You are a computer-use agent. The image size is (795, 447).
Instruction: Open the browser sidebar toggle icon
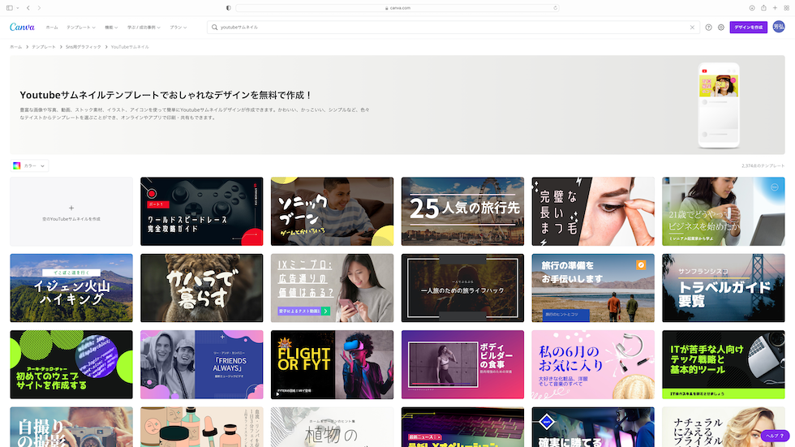pyautogui.click(x=9, y=8)
